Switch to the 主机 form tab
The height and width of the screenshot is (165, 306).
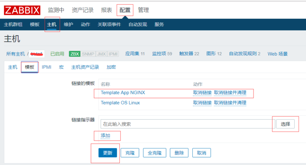coord(13,67)
